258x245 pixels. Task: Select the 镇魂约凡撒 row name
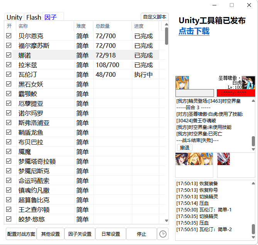(34, 190)
